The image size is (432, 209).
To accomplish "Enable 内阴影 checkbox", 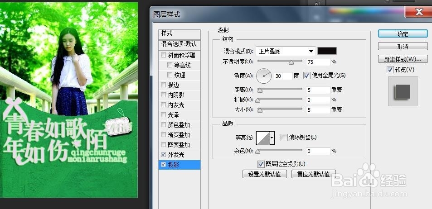I will coord(163,95).
